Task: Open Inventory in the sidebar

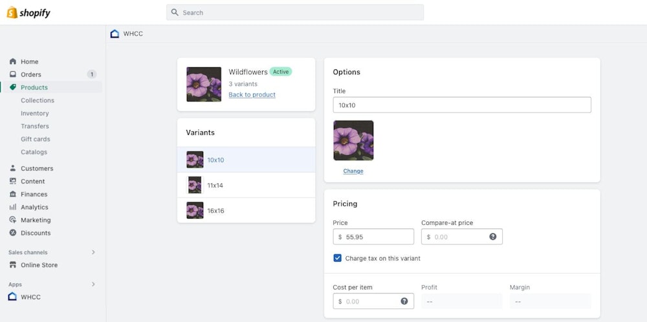Action: pyautogui.click(x=35, y=113)
